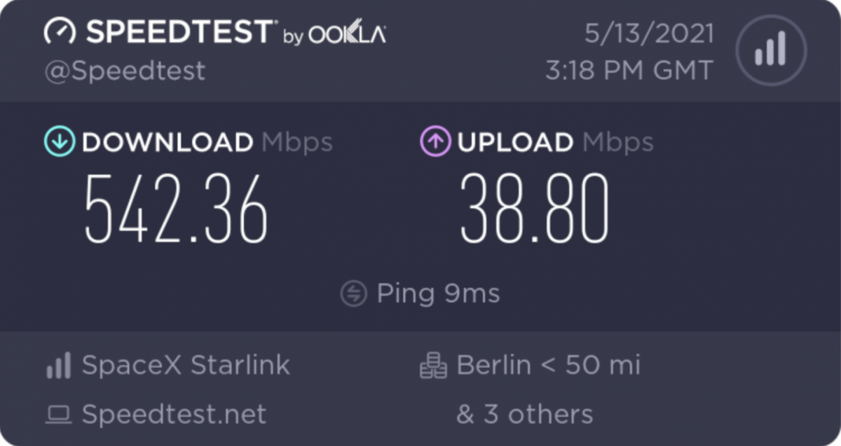This screenshot has width=841, height=446.
Task: Open the @Speedtest handle
Action: pos(125,71)
